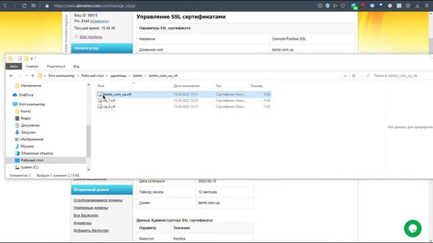The image size is (433, 243).
Task: Click the bento_com_ua.crt certificate file icon
Action: [x=99, y=94]
